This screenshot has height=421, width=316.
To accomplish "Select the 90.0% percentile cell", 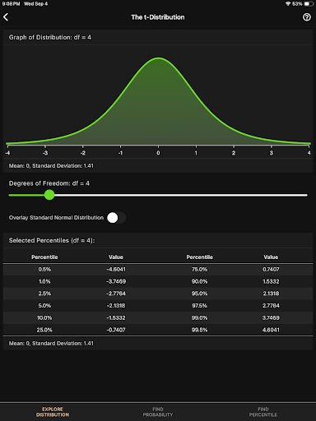I will tap(199, 281).
